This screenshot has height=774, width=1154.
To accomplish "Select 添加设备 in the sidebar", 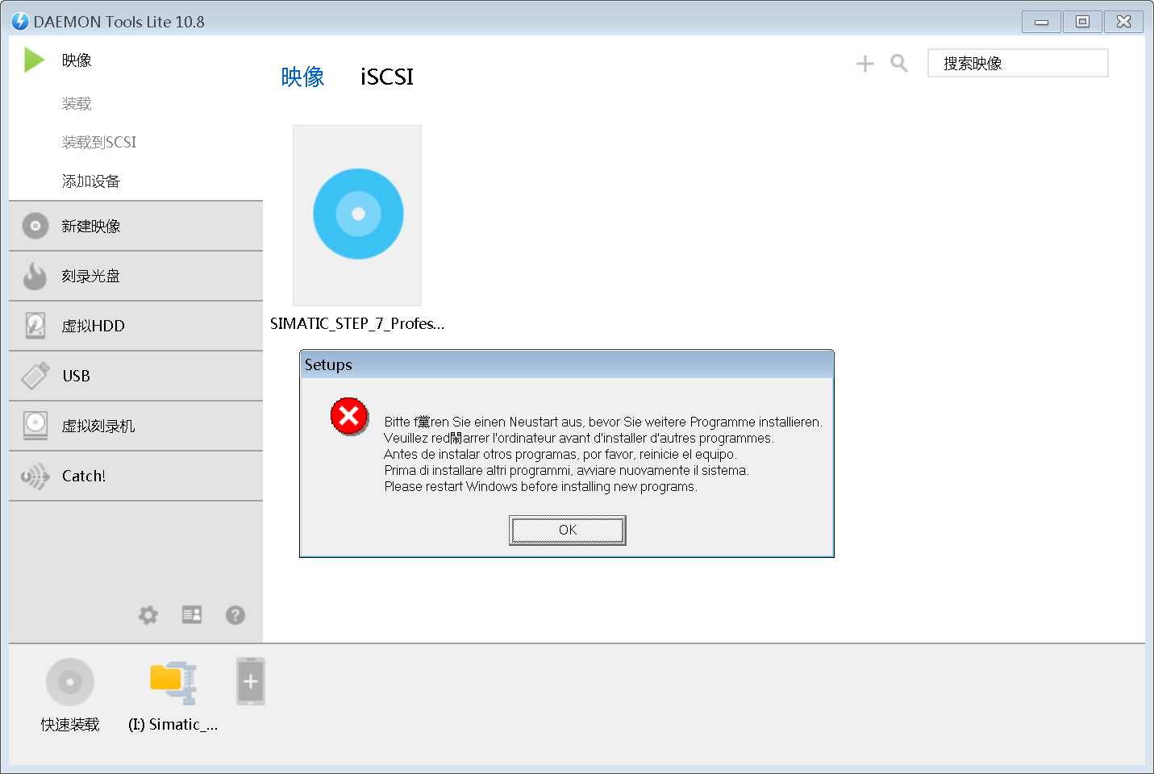I will click(91, 181).
